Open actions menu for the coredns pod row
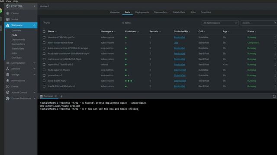 coord(275,37)
